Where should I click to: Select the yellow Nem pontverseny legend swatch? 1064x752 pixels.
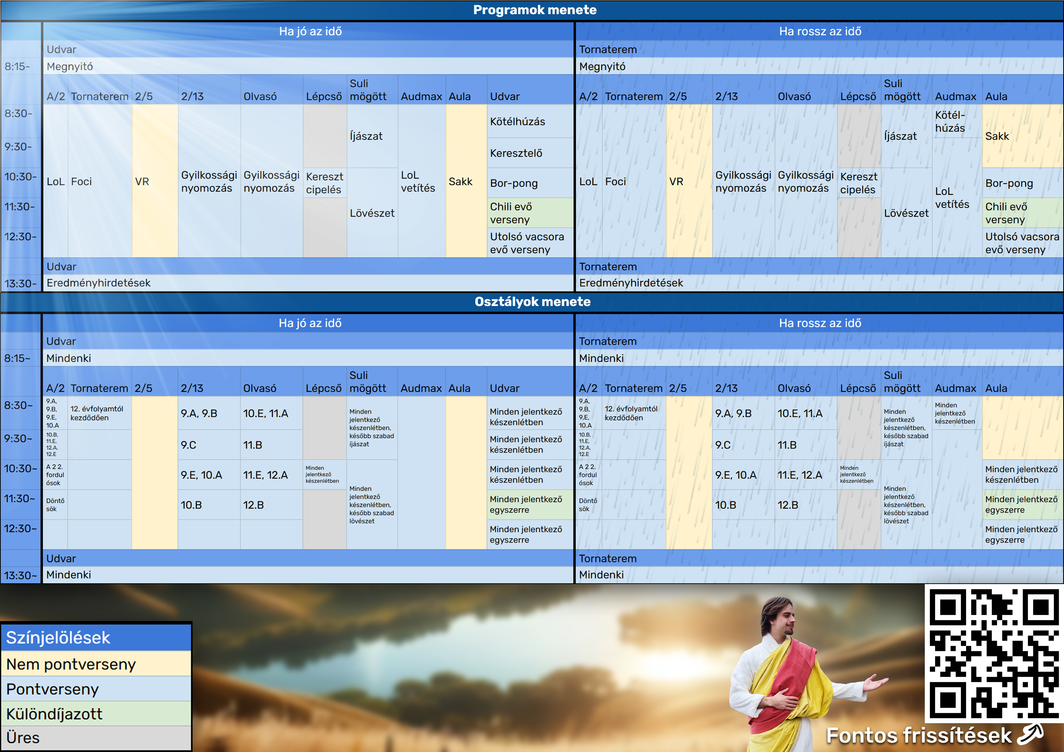[96, 664]
